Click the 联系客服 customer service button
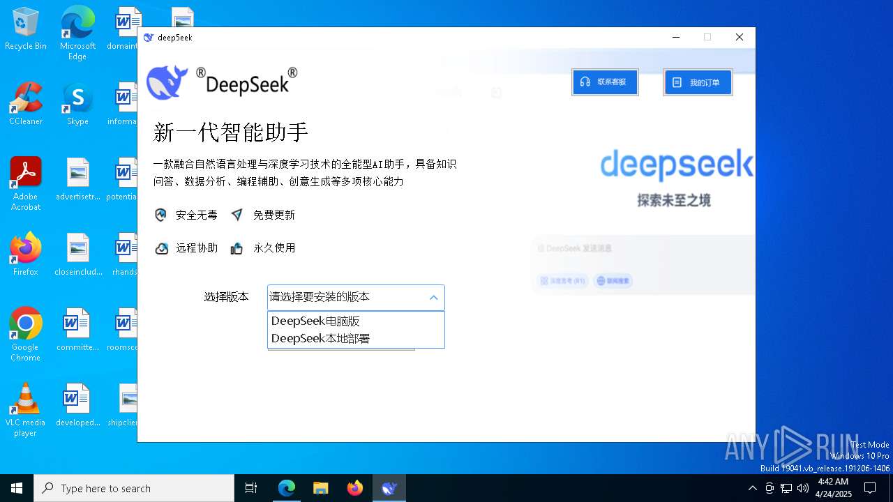This screenshot has height=502, width=893. coord(605,82)
